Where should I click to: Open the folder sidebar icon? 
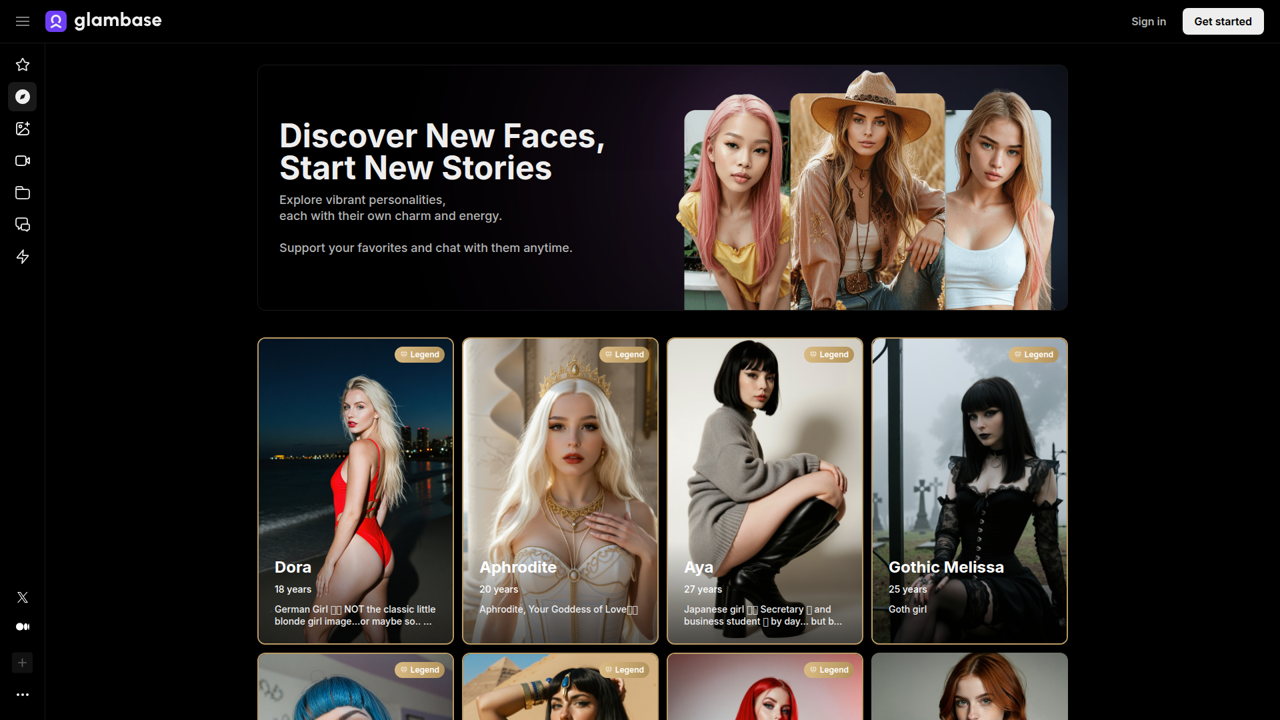pos(23,193)
